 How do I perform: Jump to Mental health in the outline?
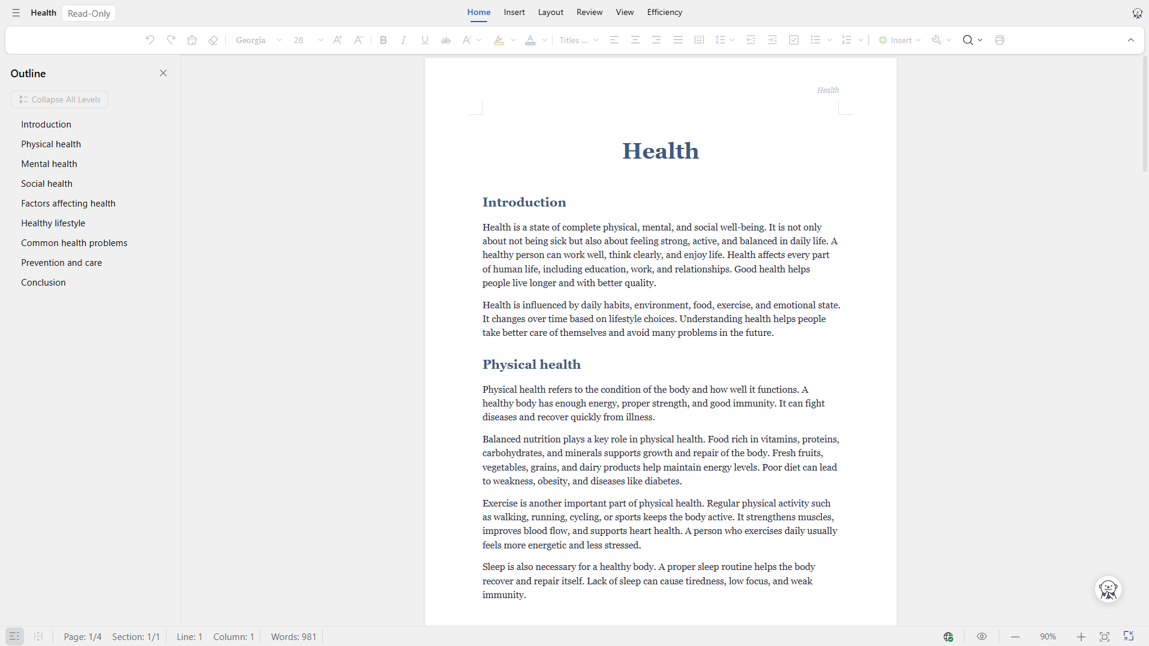pyautogui.click(x=49, y=164)
